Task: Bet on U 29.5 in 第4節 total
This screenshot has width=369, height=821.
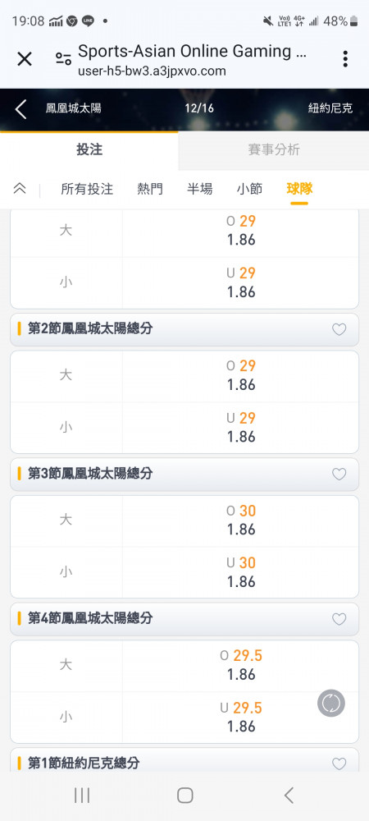Action: [240, 718]
